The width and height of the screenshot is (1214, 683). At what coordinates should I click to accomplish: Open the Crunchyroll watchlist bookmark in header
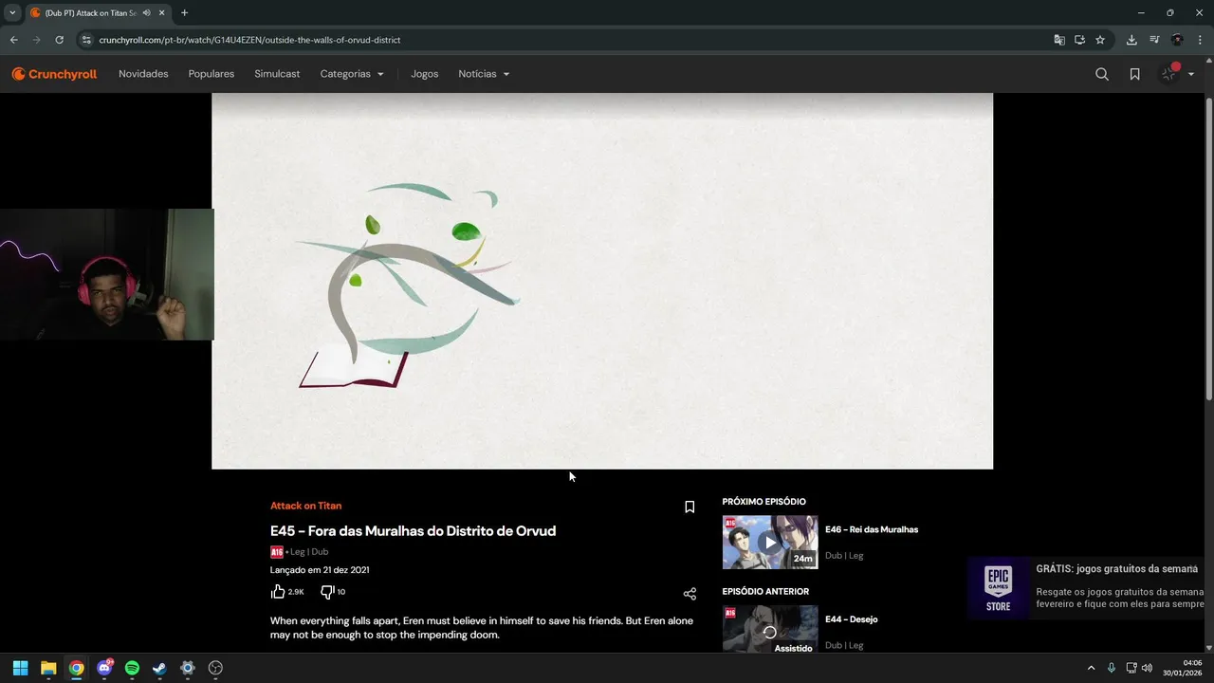pos(1134,74)
